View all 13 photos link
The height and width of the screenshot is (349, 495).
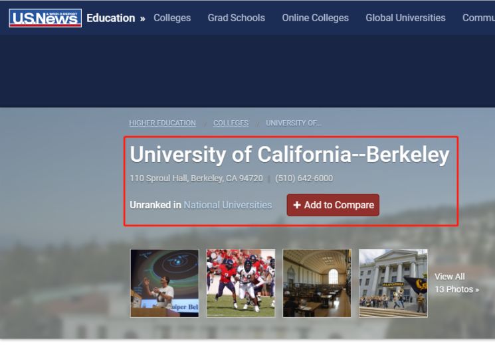click(x=456, y=283)
